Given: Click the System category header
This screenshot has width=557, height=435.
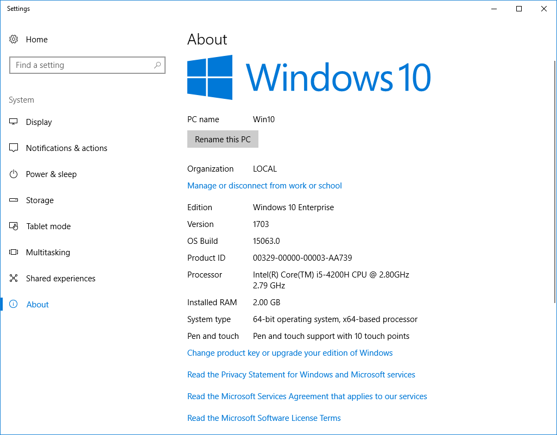Looking at the screenshot, I should (x=21, y=100).
